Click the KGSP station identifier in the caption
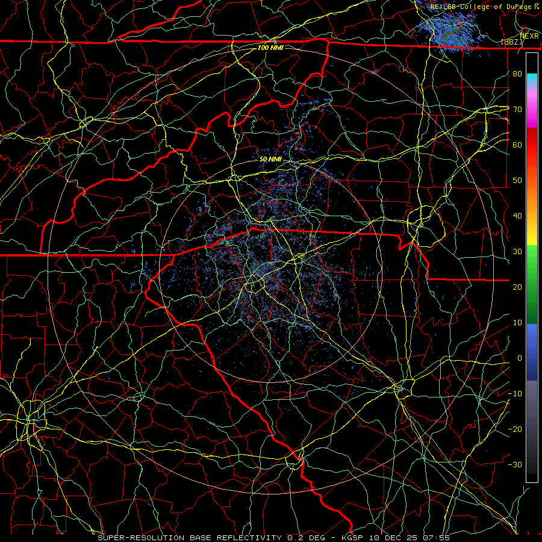The image size is (542, 542). point(352,538)
